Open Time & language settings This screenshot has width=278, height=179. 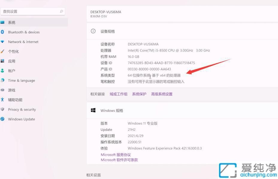[x=22, y=80]
